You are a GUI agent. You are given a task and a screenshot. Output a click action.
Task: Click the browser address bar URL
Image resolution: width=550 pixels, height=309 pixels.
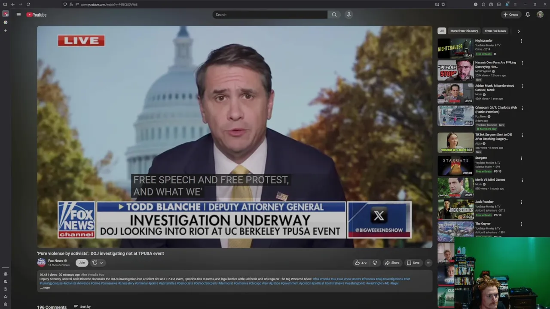click(x=109, y=4)
